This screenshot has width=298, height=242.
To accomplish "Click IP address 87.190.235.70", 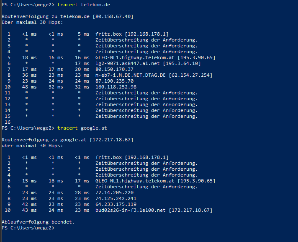I will [x=114, y=81].
